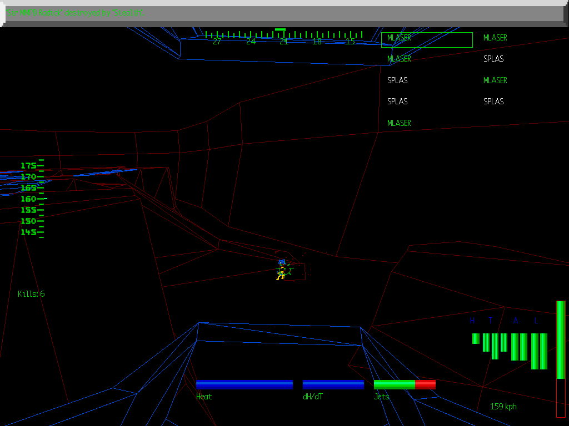Screen dimensions: 569x426
Task: Click the green heading marker above compass
Action: [280, 29]
